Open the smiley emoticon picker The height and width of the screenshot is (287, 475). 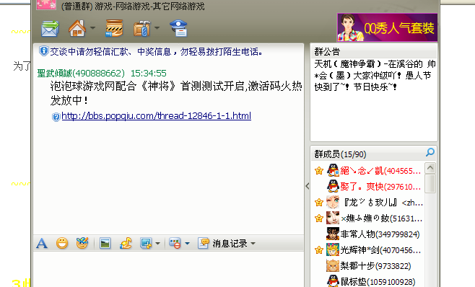tap(62, 244)
